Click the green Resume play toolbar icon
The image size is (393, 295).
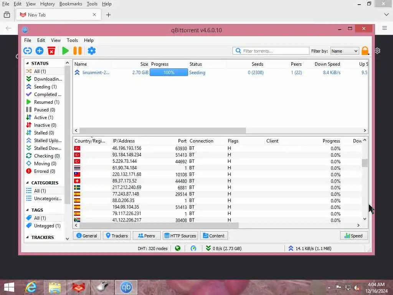coord(65,51)
